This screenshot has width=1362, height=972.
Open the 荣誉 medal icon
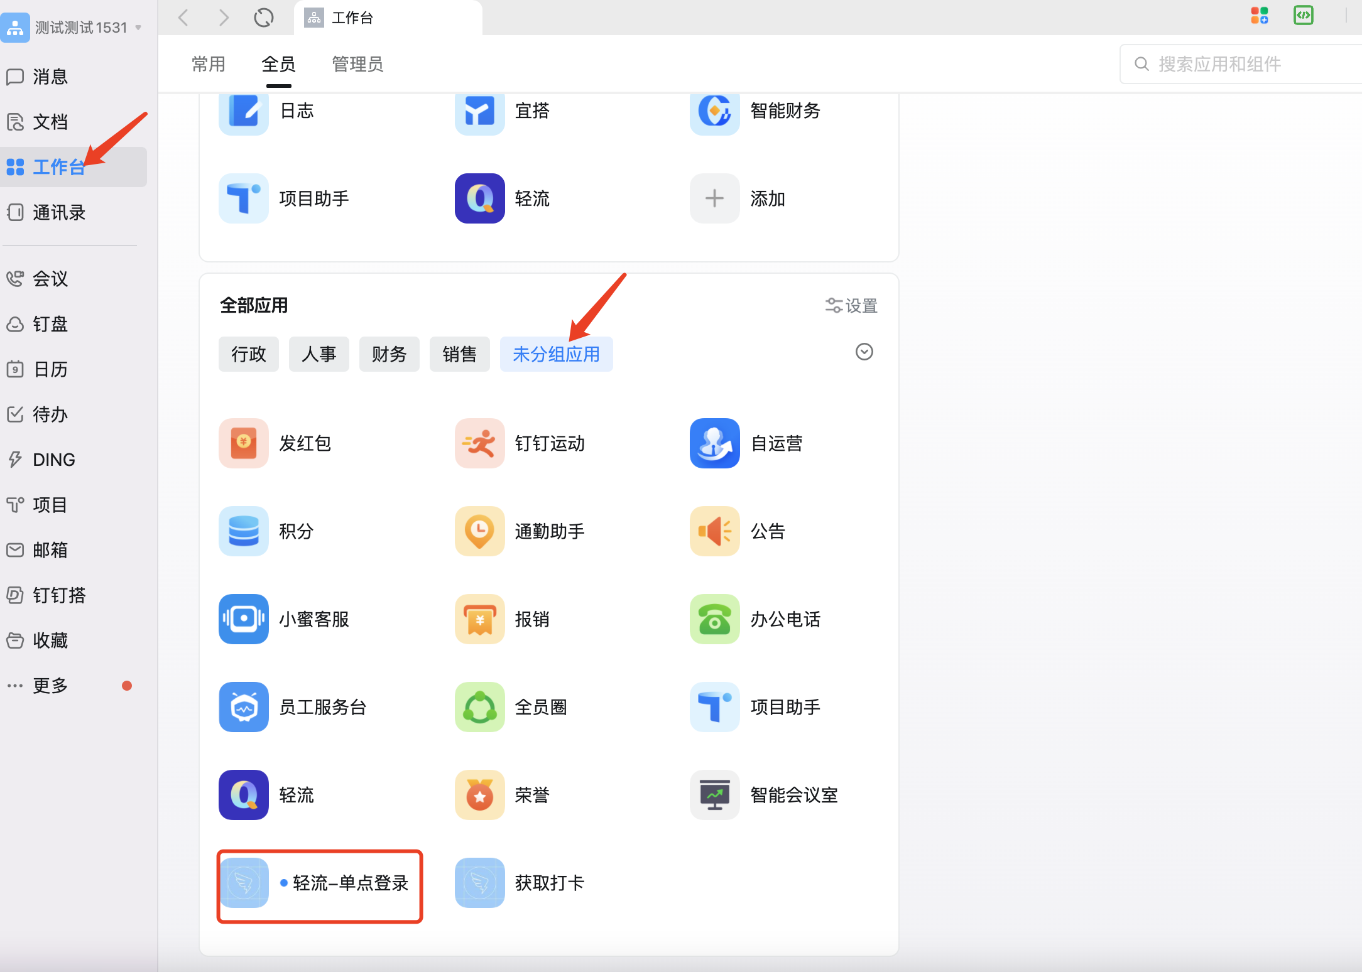point(480,795)
